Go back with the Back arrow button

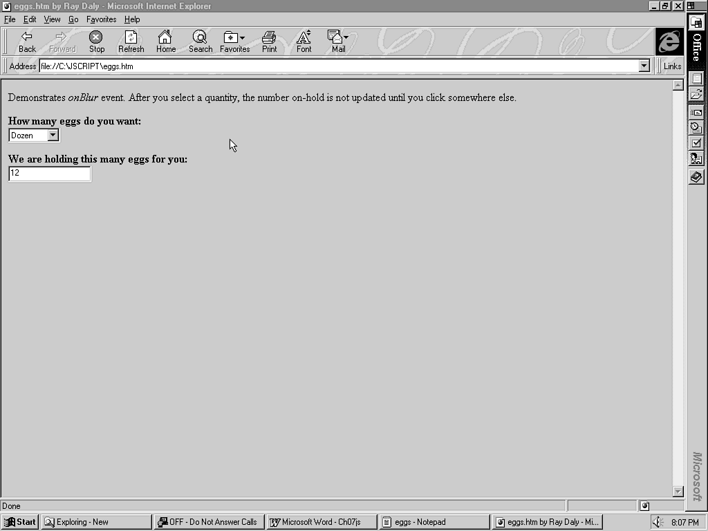click(x=27, y=42)
